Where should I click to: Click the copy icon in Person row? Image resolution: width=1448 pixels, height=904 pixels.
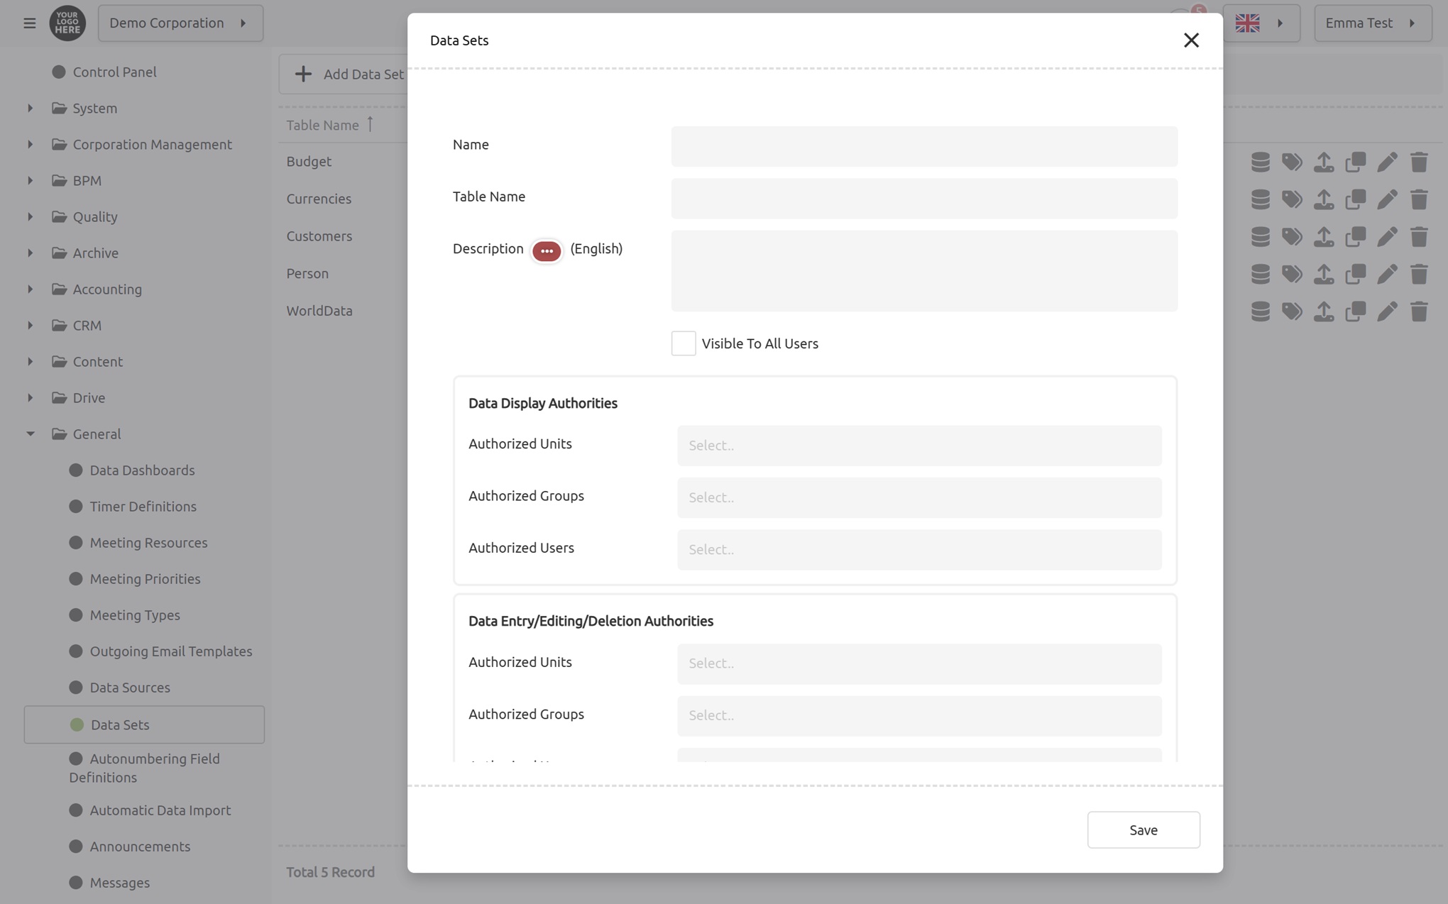point(1356,275)
